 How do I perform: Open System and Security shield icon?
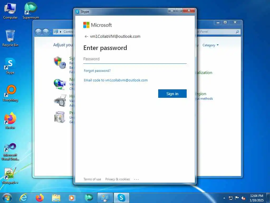click(60, 62)
